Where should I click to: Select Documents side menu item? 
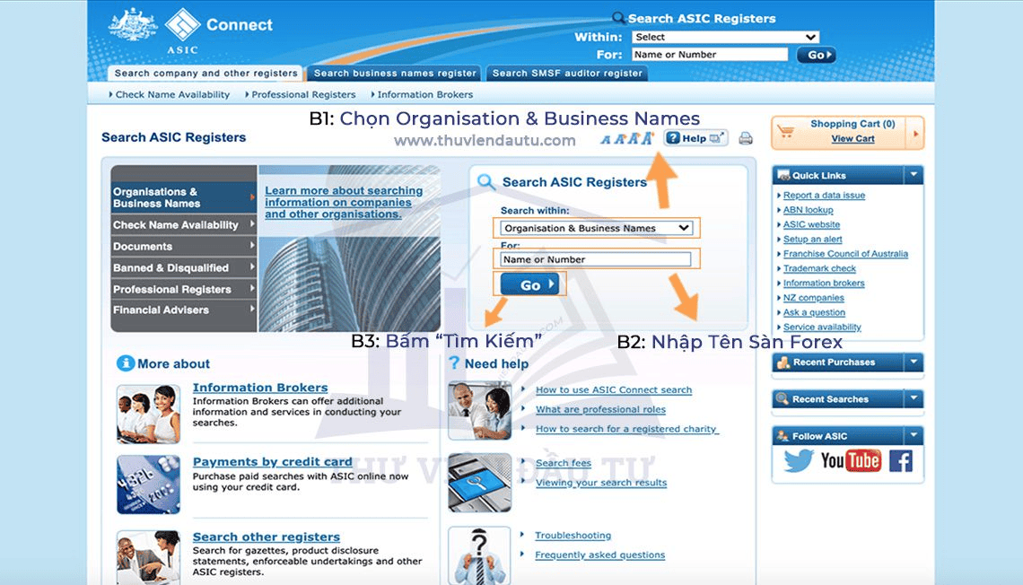184,247
